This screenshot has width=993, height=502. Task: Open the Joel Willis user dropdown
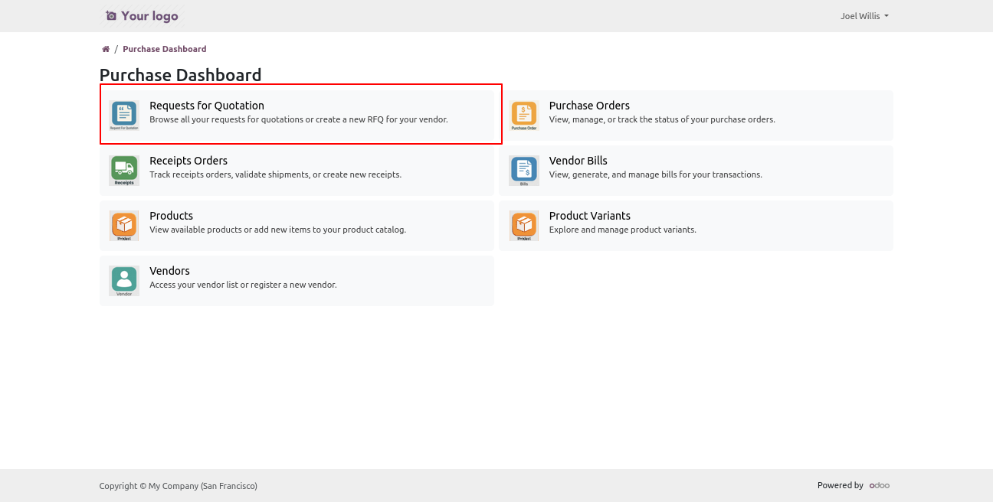[x=864, y=16]
